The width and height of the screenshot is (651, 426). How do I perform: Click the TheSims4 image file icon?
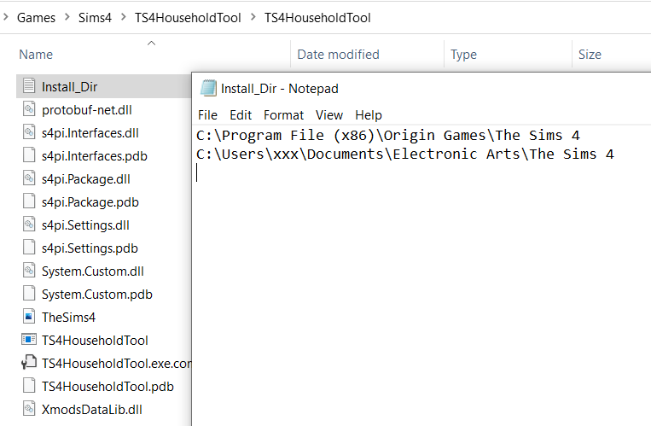point(29,316)
